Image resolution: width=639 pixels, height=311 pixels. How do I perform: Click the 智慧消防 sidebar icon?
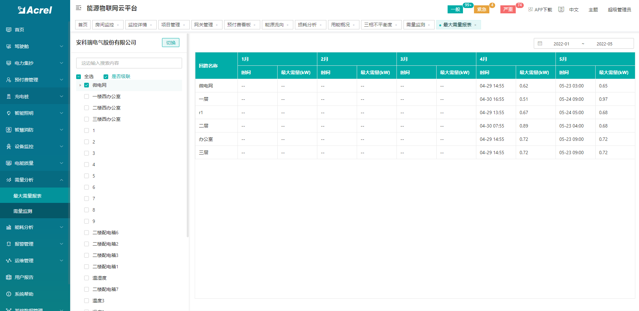(9, 130)
